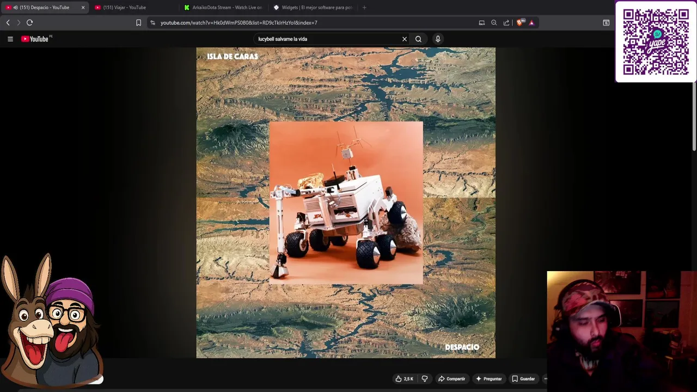Switch to the (151) Despacio - YouTube tab
This screenshot has width=697, height=392.
tap(45, 8)
